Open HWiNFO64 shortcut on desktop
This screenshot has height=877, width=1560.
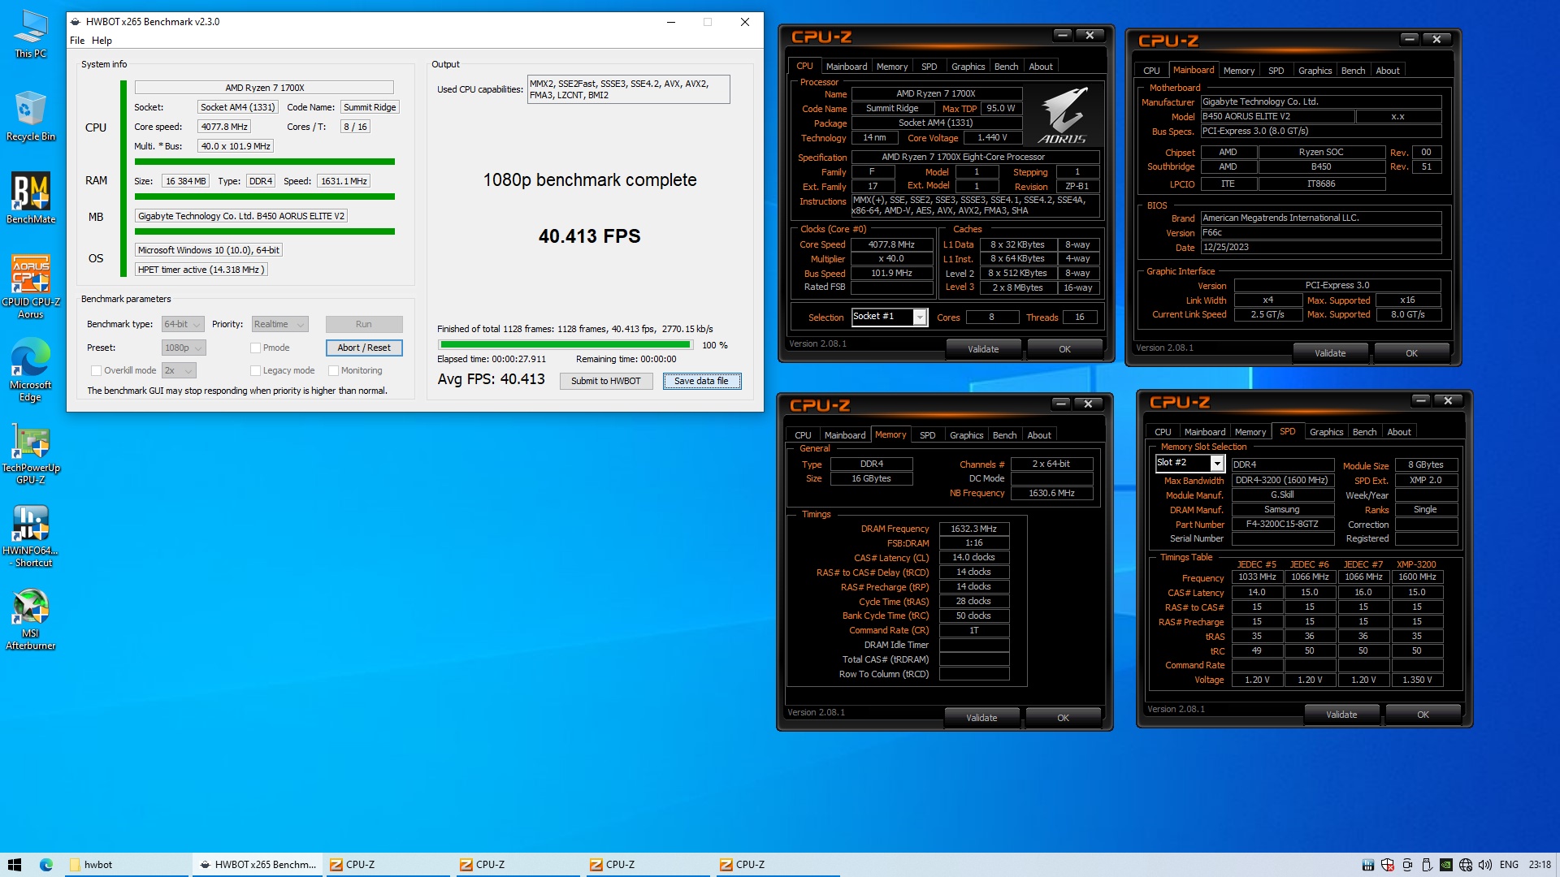[31, 536]
